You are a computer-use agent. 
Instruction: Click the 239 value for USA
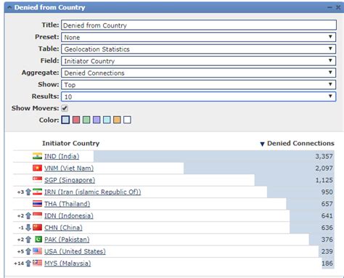(327, 251)
